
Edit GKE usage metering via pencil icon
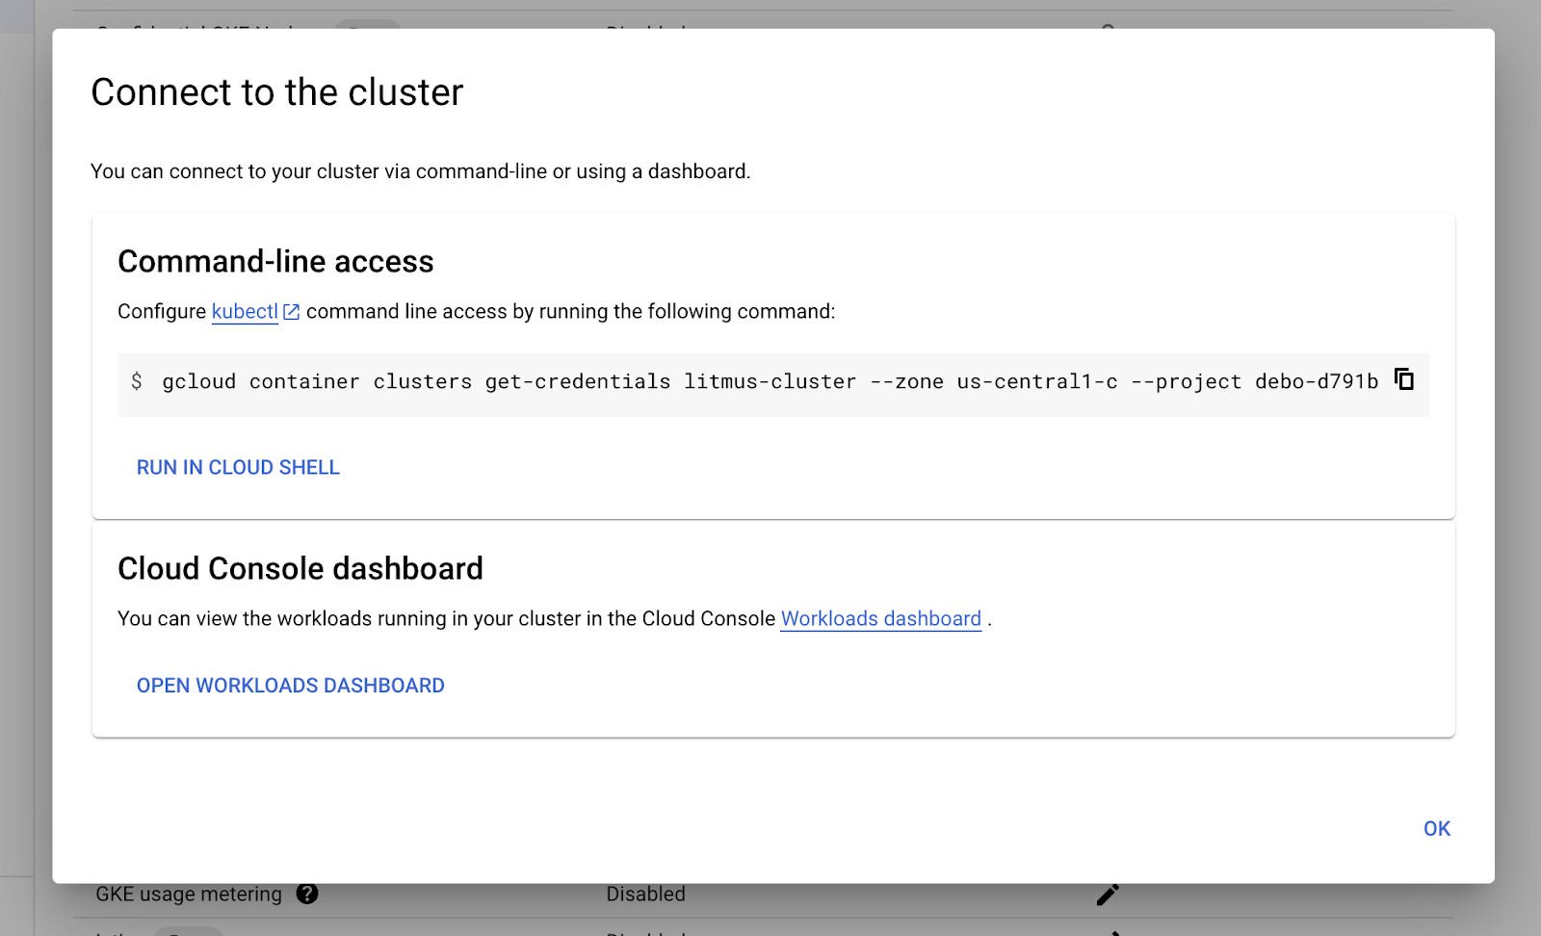pos(1108,894)
